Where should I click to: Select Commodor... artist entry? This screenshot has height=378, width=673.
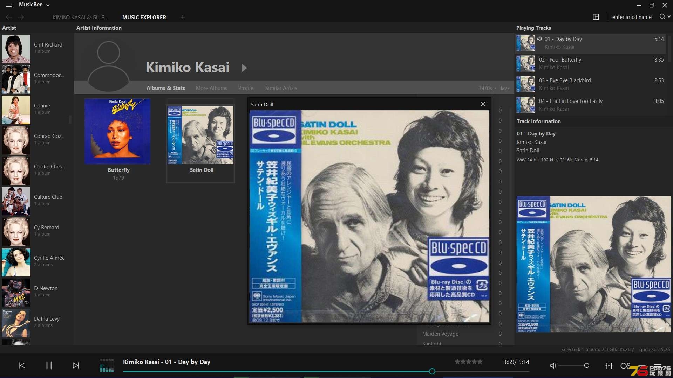[36, 79]
